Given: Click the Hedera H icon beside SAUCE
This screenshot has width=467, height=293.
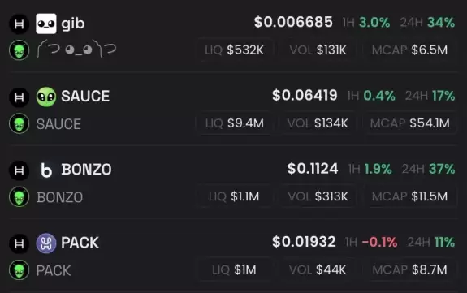Looking at the screenshot, I should [19, 97].
